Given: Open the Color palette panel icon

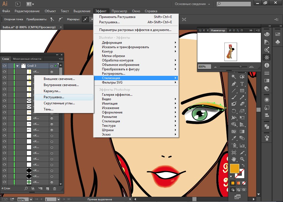Looking at the screenshot, I should point(267,34).
